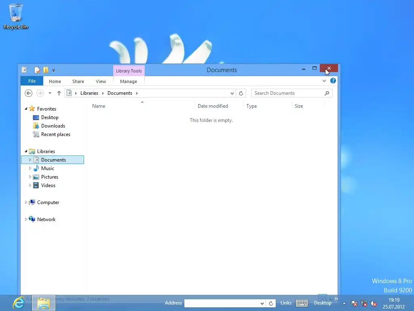
Task: Click the muted volume tray icon
Action: (x=373, y=303)
